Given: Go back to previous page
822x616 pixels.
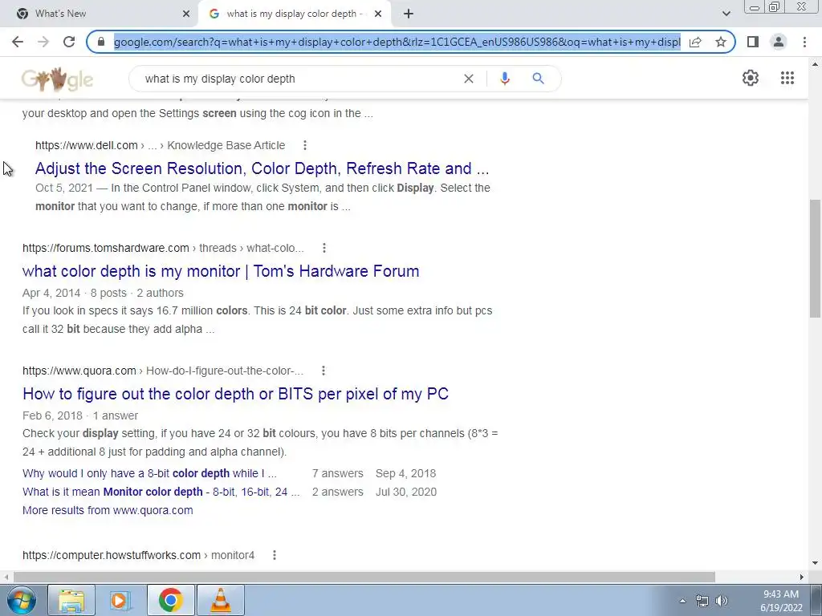Looking at the screenshot, I should (18, 42).
